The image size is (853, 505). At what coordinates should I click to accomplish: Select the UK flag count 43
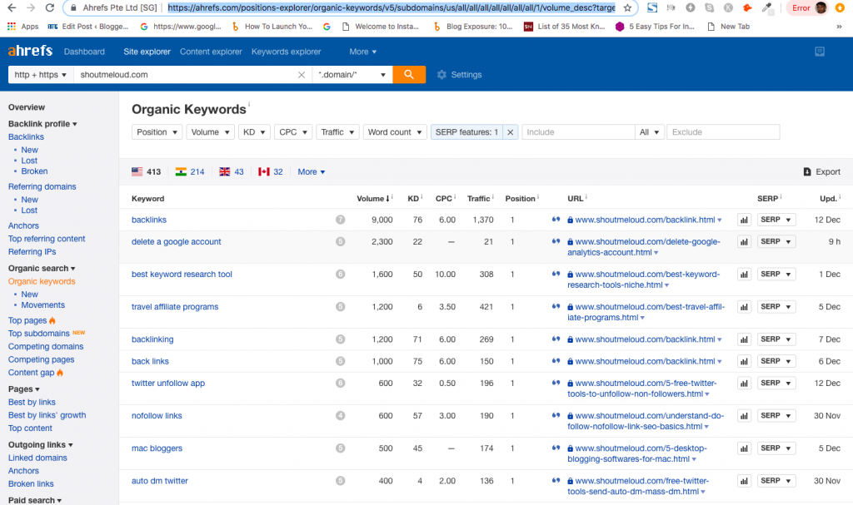[232, 171]
